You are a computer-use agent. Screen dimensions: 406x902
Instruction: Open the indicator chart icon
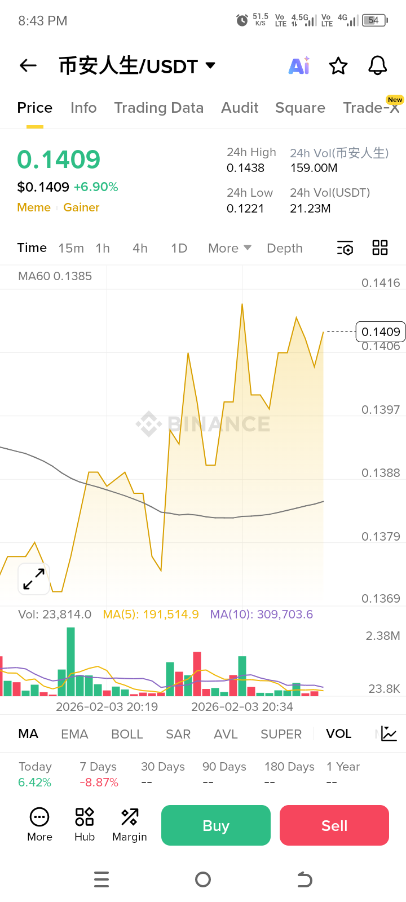coord(389,733)
